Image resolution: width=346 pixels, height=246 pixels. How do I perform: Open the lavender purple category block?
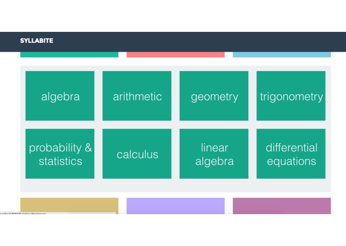point(175,206)
